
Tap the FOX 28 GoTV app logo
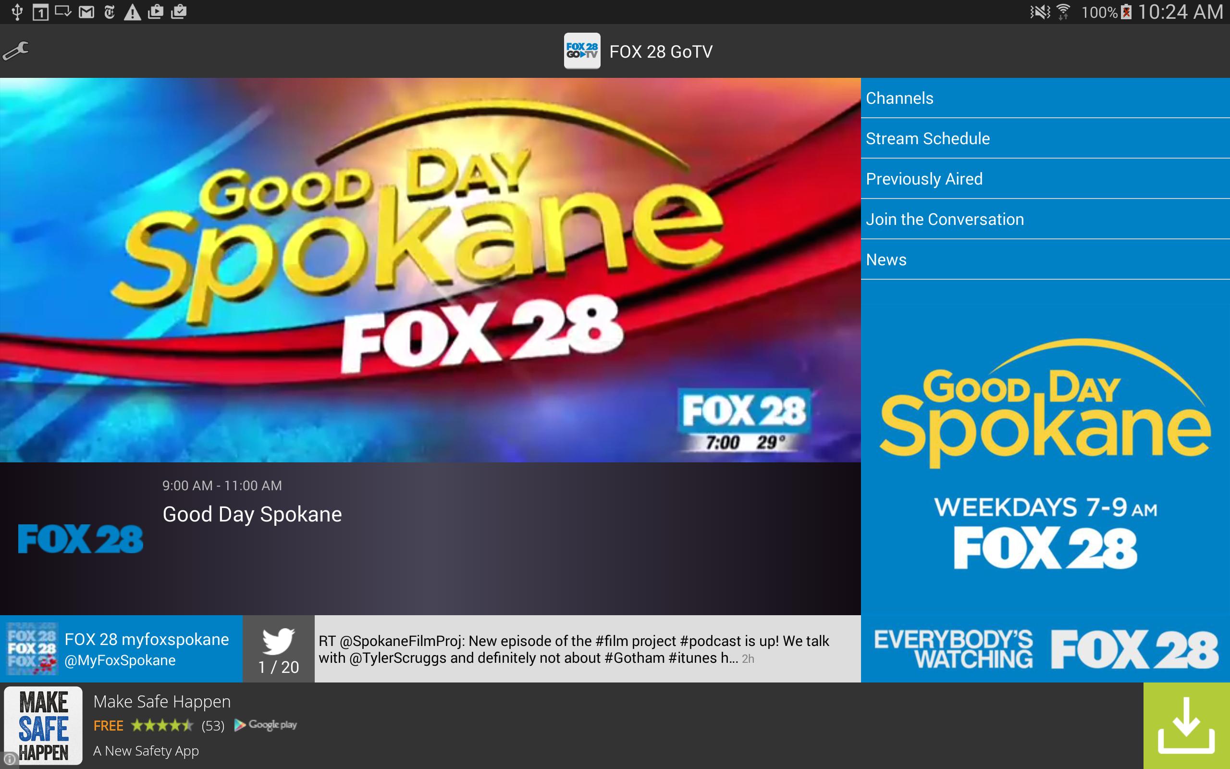pyautogui.click(x=582, y=51)
